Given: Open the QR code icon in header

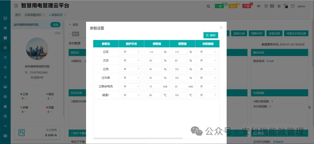Looking at the screenshot, I should 266,6.
